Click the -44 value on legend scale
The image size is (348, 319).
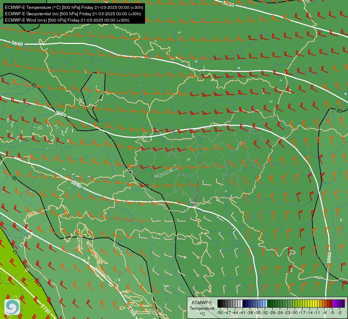235,313
